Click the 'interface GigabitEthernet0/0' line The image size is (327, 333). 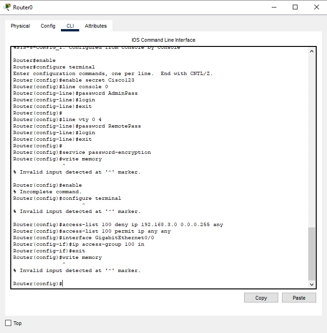(83, 238)
